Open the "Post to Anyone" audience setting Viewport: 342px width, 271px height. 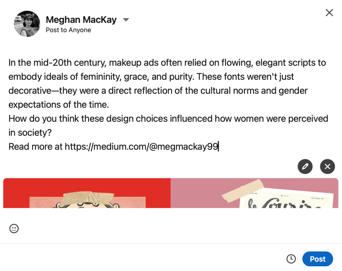tap(68, 30)
